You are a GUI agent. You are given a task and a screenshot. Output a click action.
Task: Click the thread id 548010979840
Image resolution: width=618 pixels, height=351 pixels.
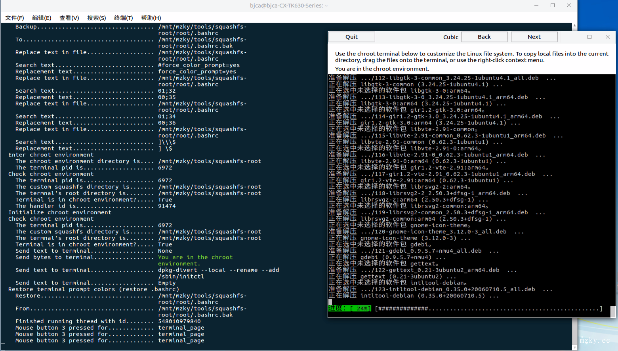tap(179, 321)
